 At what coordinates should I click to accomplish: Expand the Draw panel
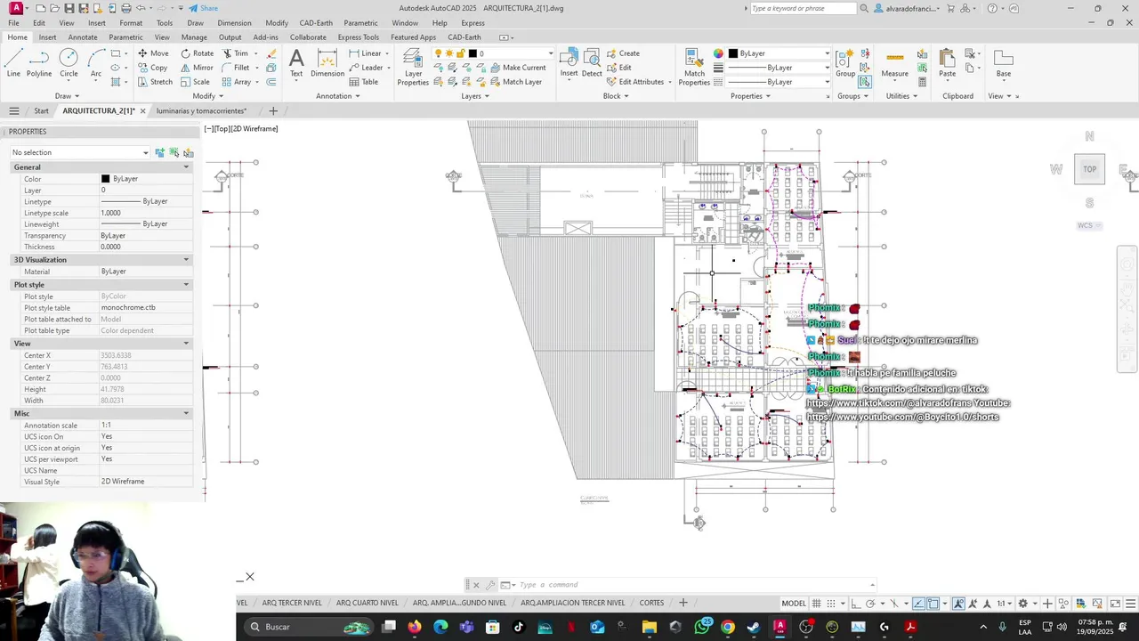point(68,96)
